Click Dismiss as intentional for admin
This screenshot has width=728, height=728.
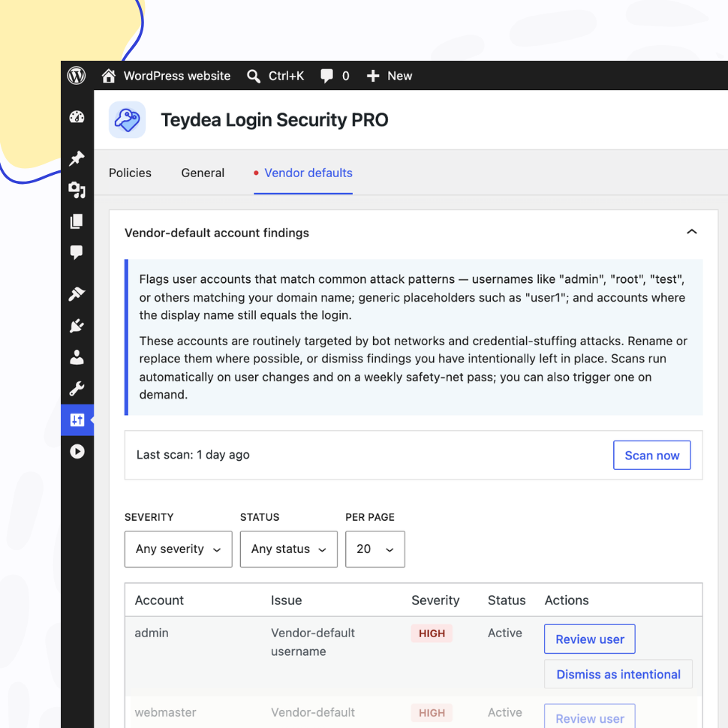[x=618, y=674]
